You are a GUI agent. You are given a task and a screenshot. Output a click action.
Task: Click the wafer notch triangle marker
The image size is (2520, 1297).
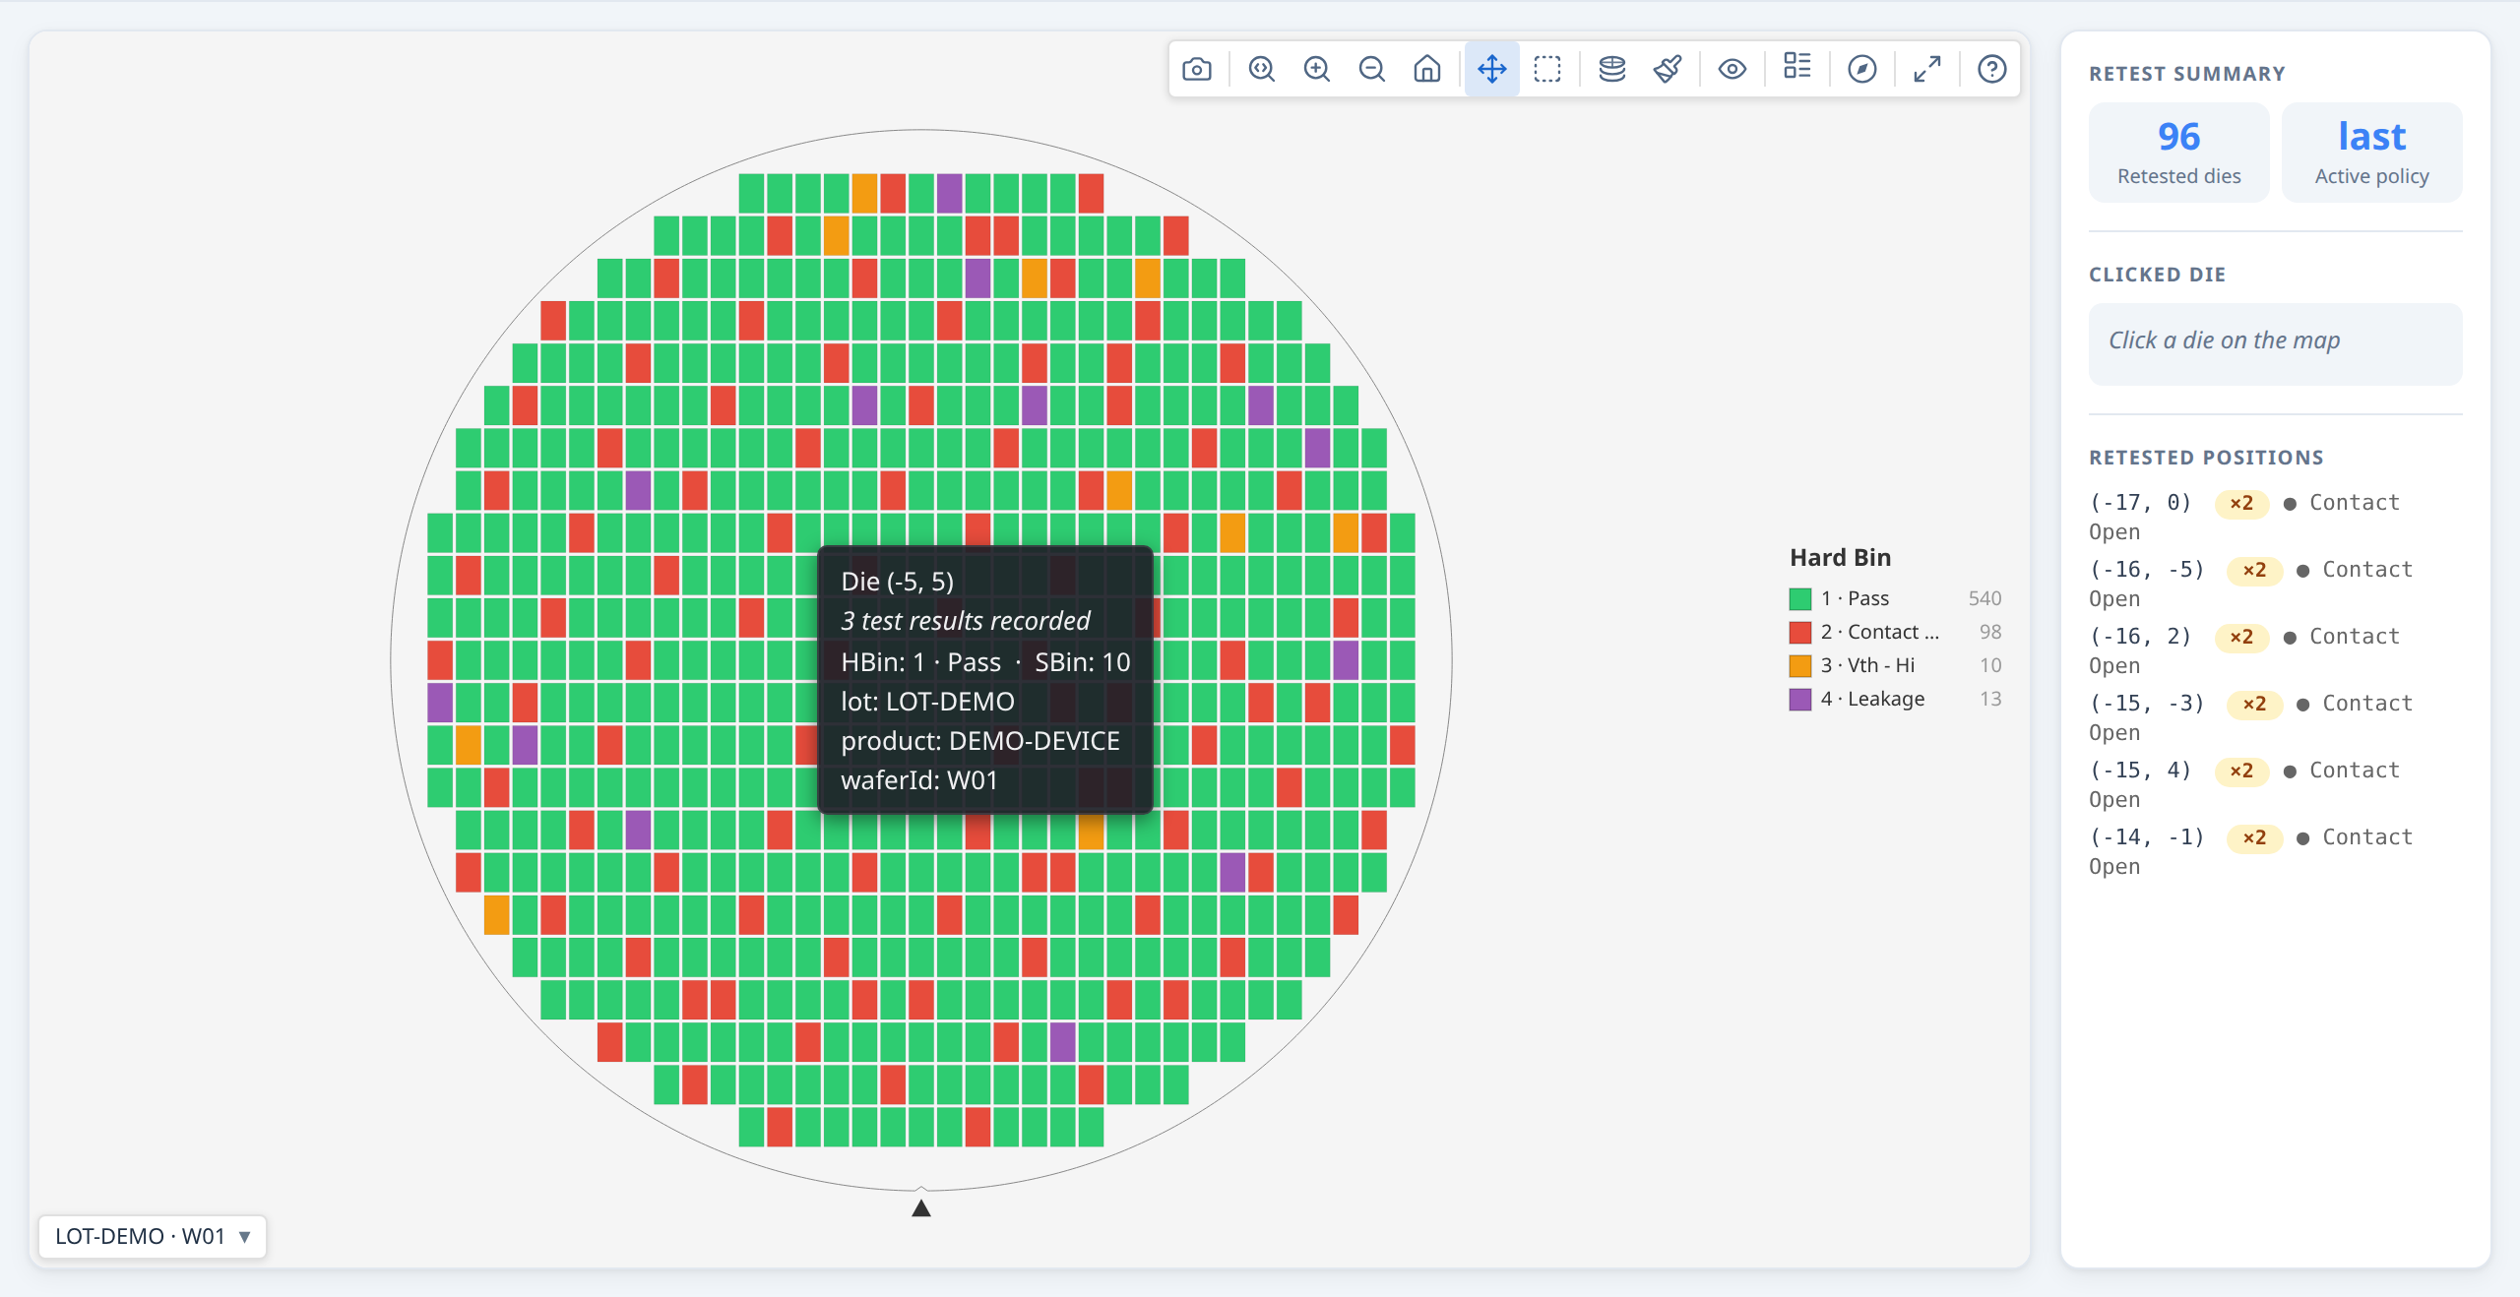(921, 1207)
